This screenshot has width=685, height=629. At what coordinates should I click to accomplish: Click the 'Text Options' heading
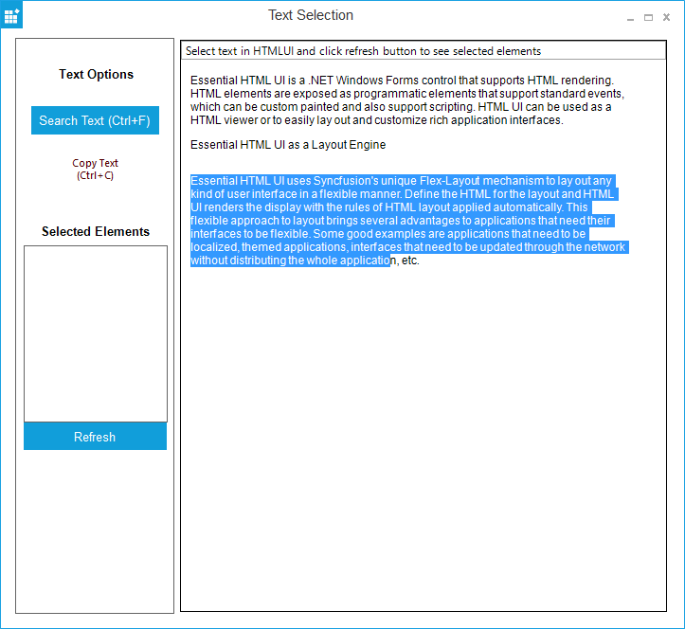pyautogui.click(x=96, y=74)
